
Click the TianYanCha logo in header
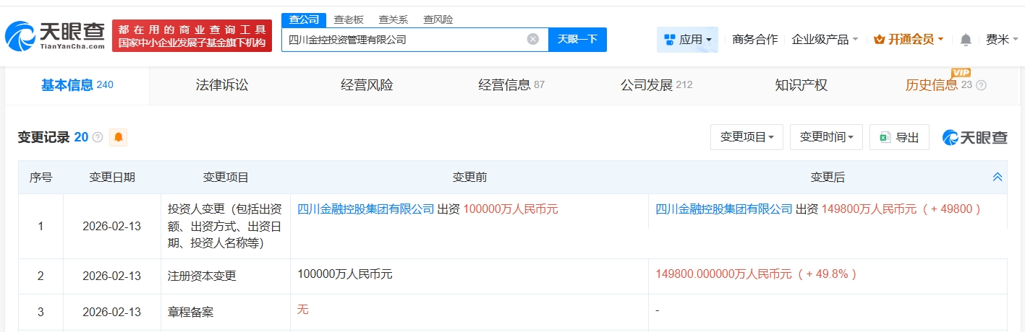coord(55,35)
